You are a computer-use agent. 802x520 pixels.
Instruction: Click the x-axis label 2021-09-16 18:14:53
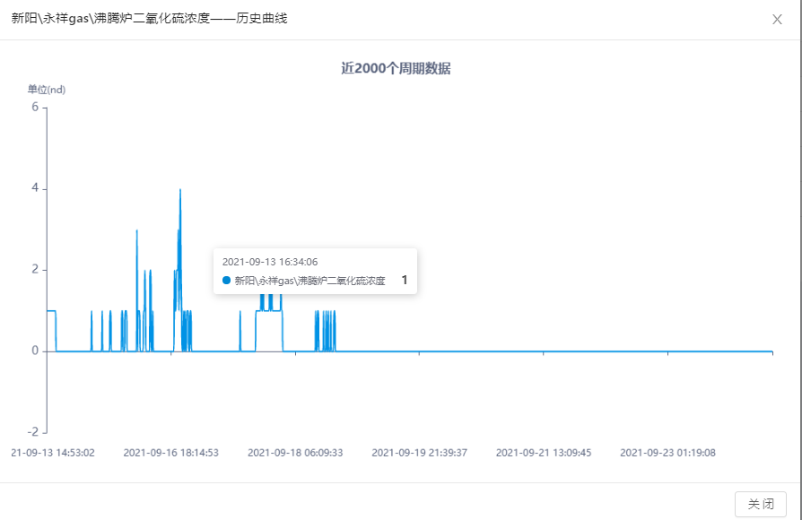[170, 453]
